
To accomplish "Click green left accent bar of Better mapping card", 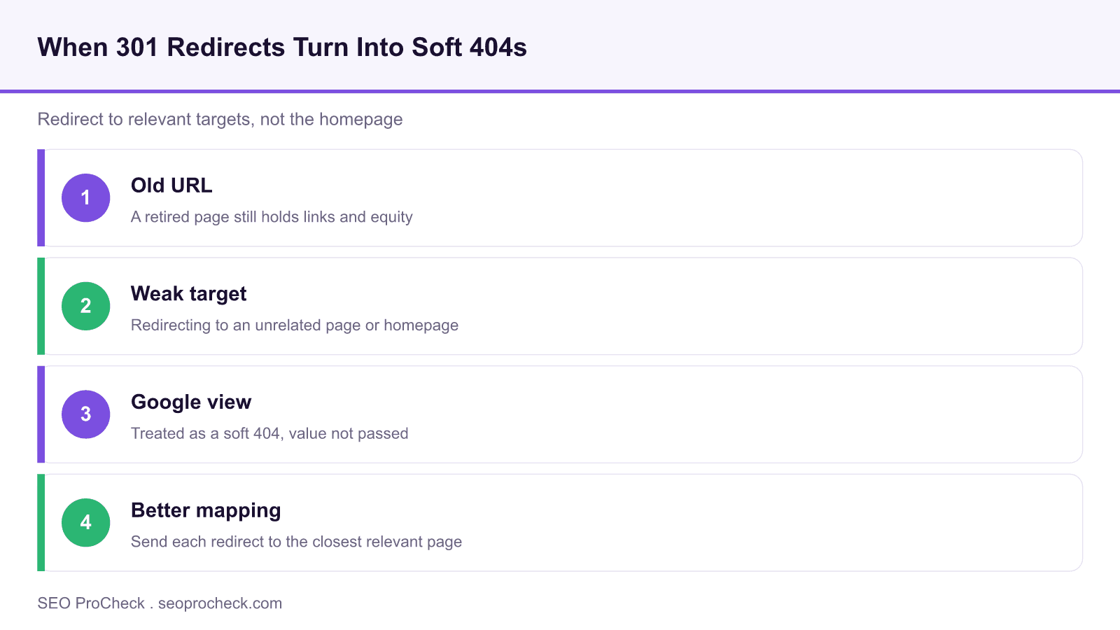I will [x=41, y=522].
